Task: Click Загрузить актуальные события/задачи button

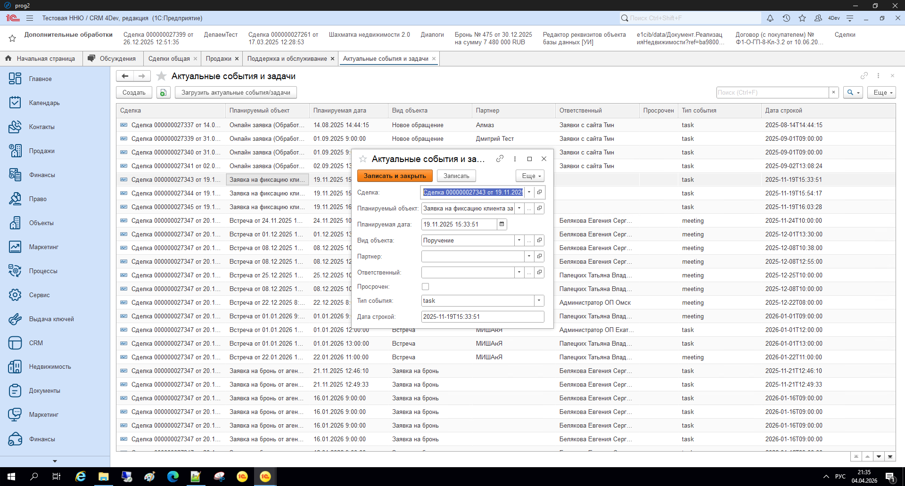Action: [x=236, y=93]
